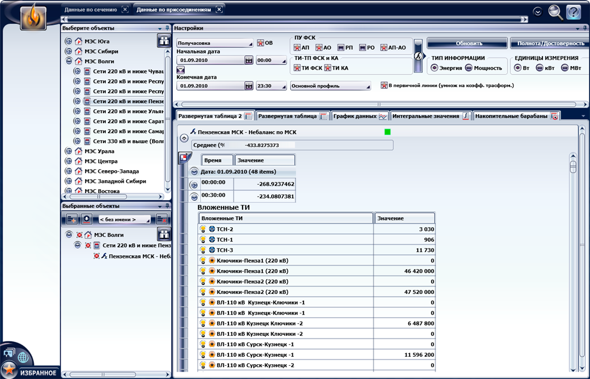Image resolution: width=590 pixels, height=379 pixels.
Task: Click red remove icon beside Пензенская МСК
Action: tap(96, 256)
